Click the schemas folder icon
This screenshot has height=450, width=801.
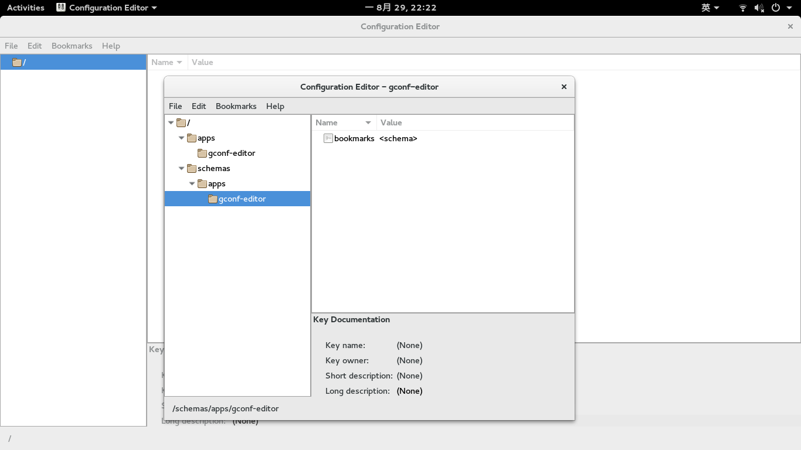click(x=192, y=168)
